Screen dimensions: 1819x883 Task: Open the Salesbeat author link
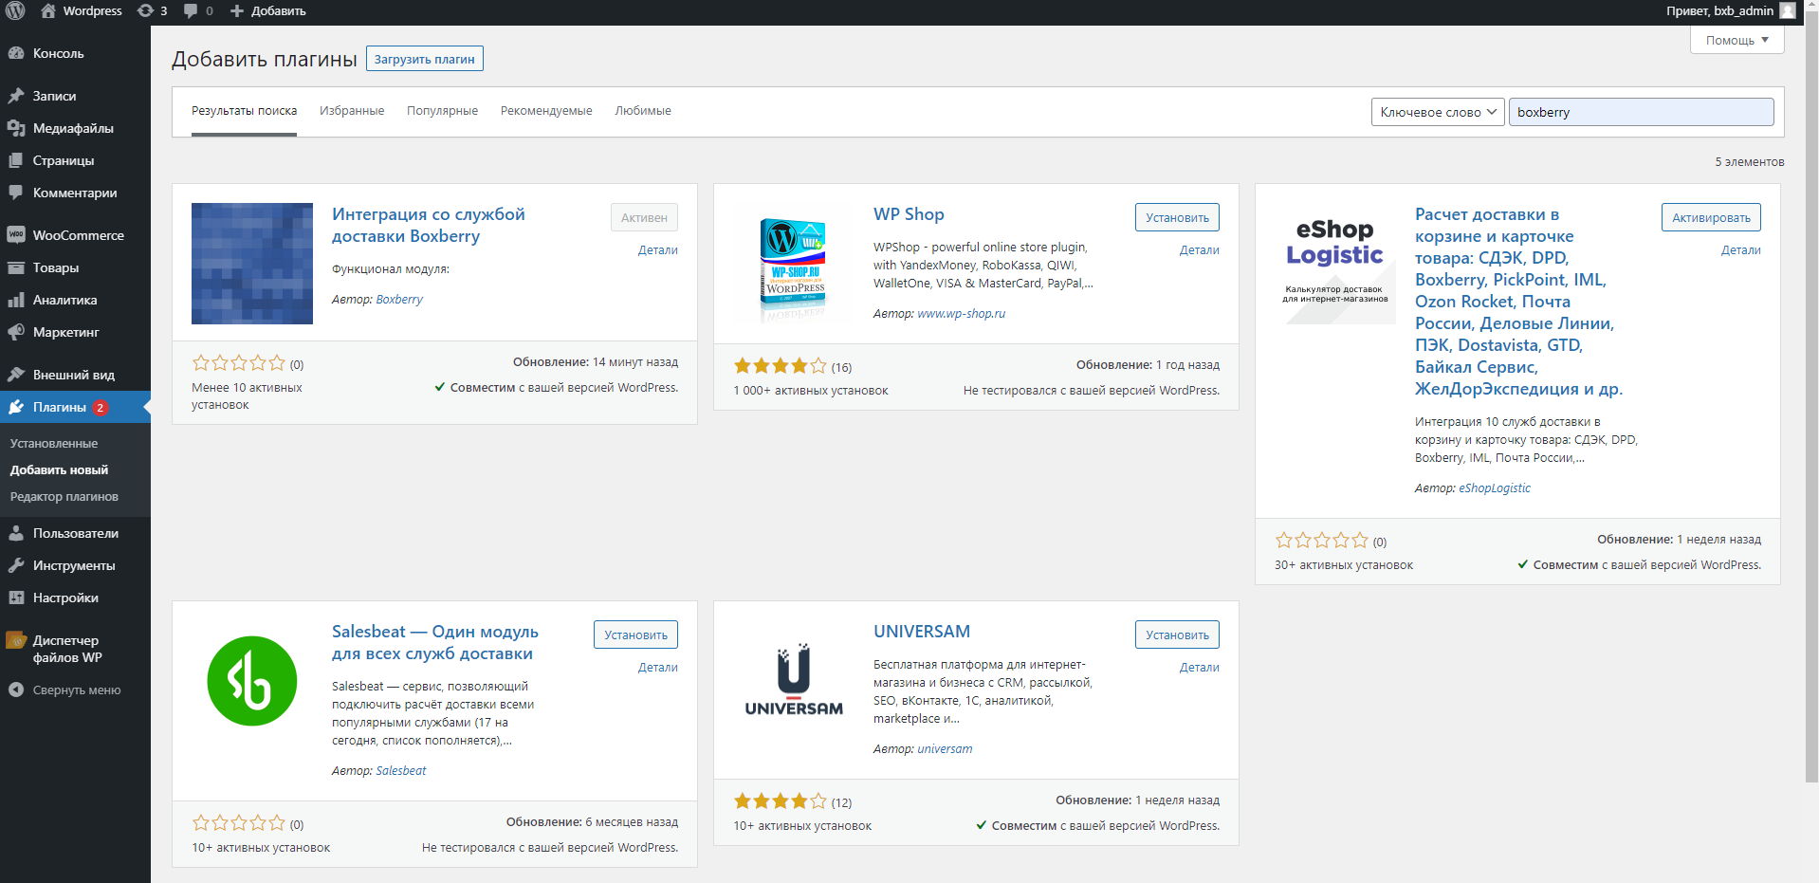pos(401,771)
